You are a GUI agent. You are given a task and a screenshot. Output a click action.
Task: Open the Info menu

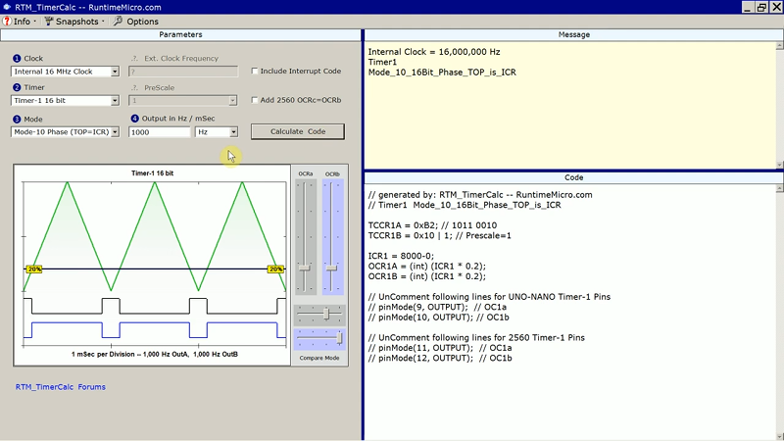(x=22, y=21)
